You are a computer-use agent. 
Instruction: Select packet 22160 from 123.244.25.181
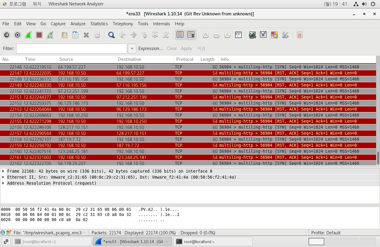[188, 151]
